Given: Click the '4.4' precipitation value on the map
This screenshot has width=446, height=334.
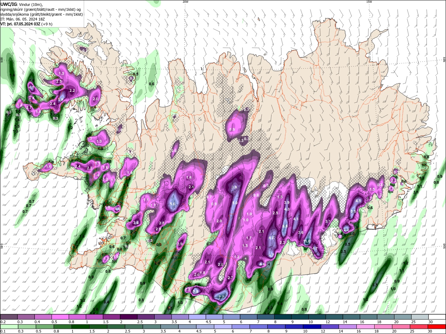Looking at the screenshot, I should click(263, 264).
